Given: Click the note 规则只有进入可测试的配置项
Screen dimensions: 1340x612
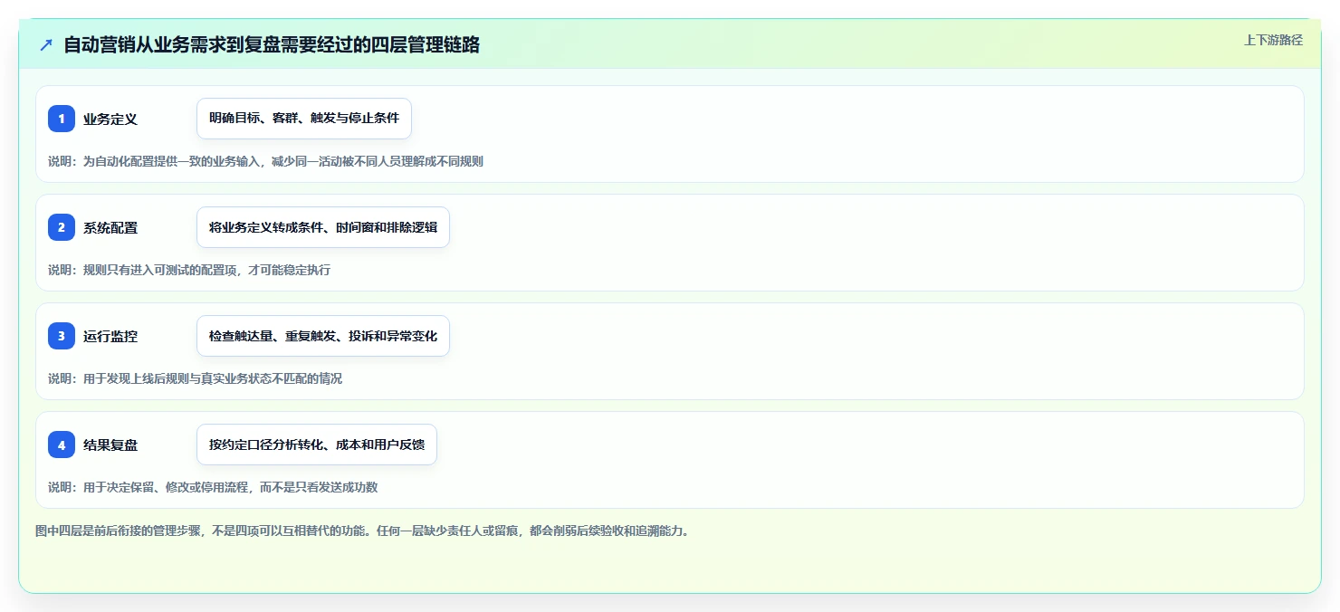Looking at the screenshot, I should point(189,270).
